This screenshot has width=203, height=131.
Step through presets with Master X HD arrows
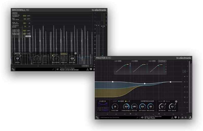tap(179, 118)
